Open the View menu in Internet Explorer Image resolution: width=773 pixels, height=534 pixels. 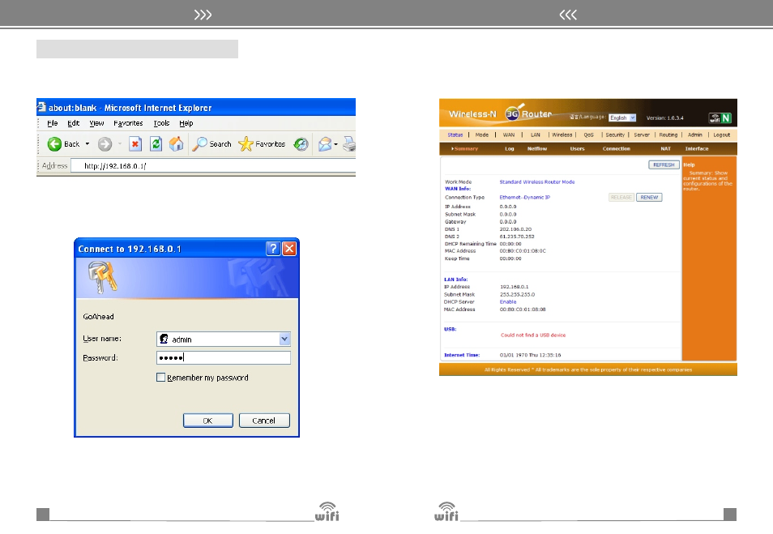click(96, 123)
